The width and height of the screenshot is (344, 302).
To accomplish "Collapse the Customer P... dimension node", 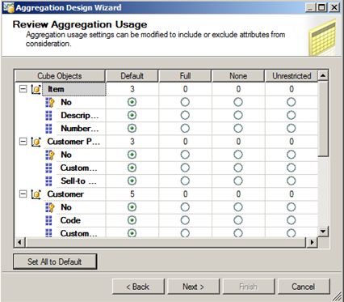I will (x=23, y=141).
